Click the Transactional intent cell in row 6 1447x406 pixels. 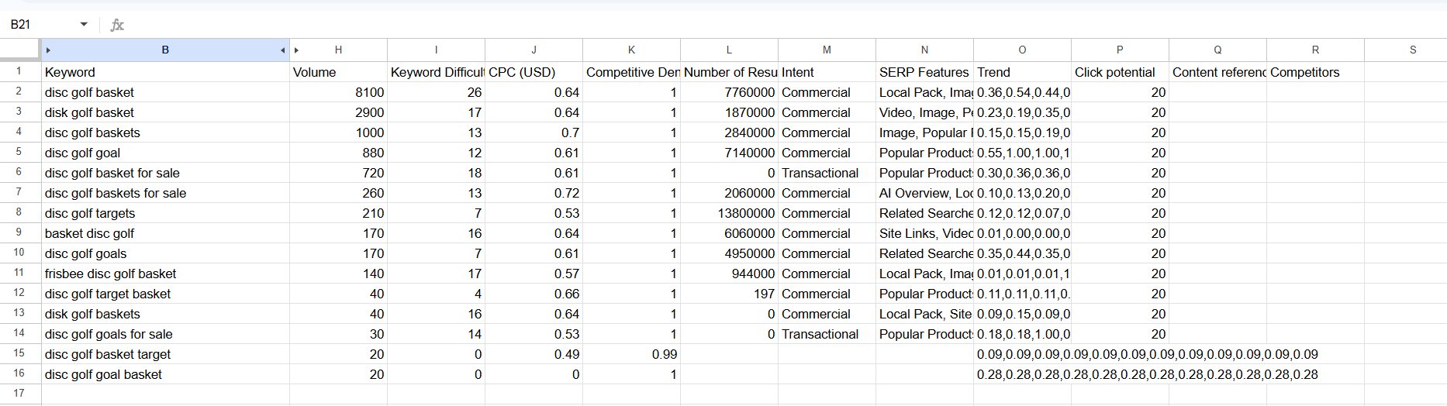[x=827, y=173]
